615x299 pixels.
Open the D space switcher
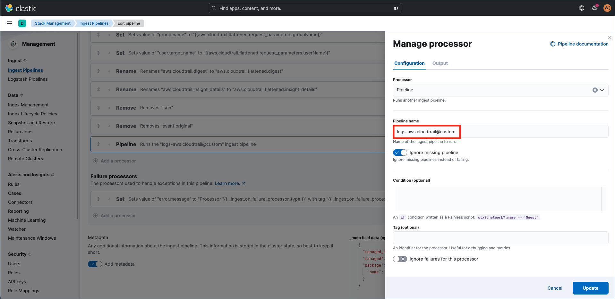click(x=22, y=23)
